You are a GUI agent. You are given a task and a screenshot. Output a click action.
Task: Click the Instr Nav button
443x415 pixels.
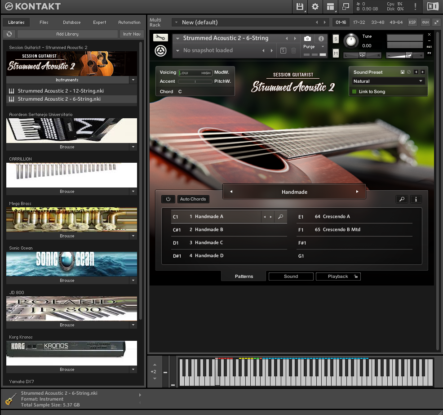click(x=132, y=34)
